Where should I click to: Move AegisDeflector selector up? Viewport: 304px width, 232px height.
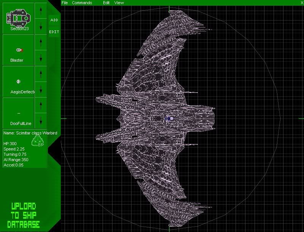(41, 74)
